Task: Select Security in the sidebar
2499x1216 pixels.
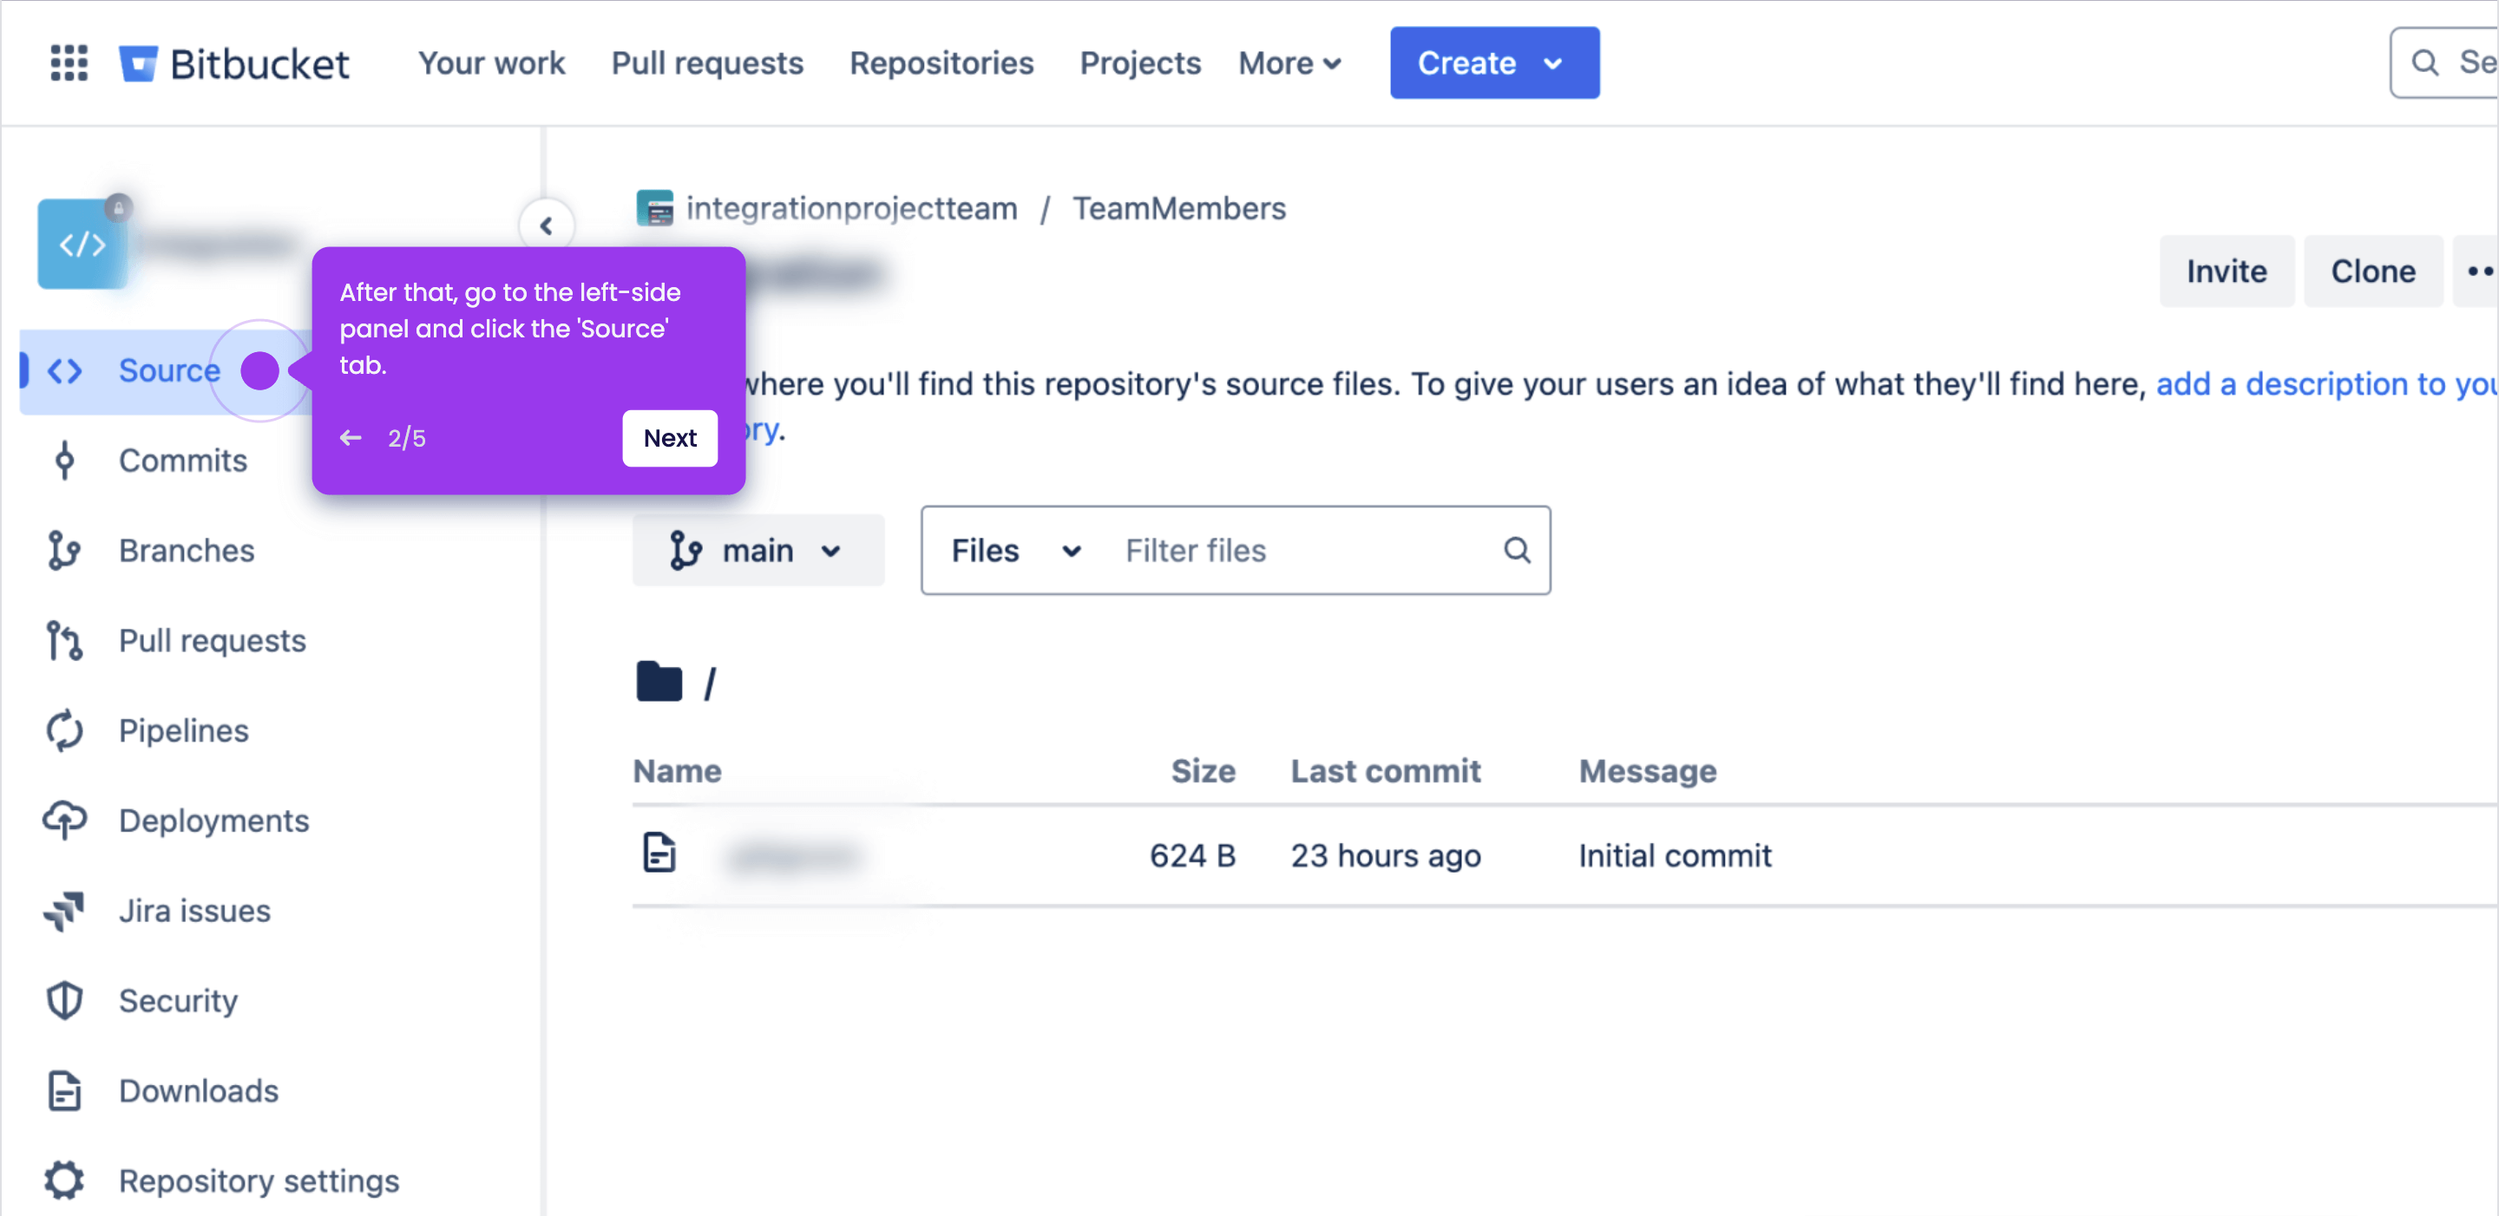Action: [x=178, y=1001]
